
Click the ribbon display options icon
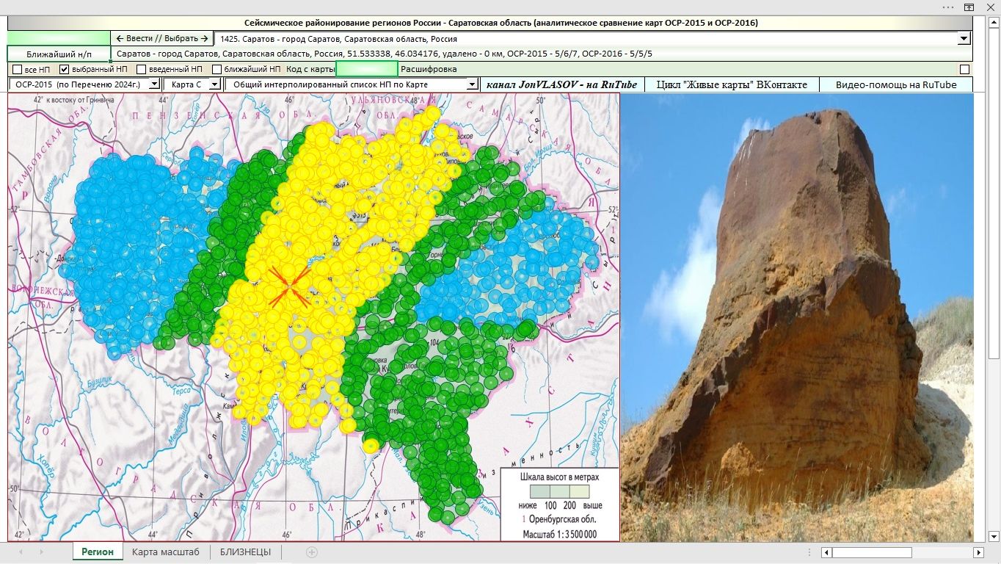969,7
